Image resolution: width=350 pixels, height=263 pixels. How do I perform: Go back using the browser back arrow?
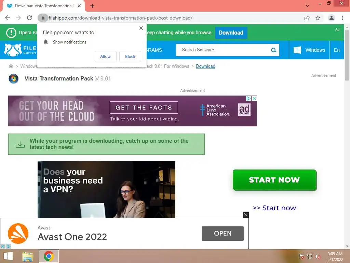point(8,18)
